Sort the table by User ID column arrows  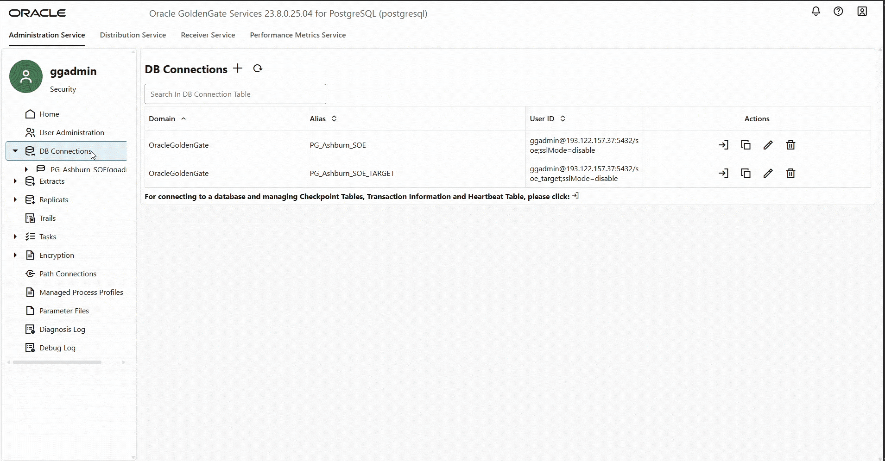563,118
